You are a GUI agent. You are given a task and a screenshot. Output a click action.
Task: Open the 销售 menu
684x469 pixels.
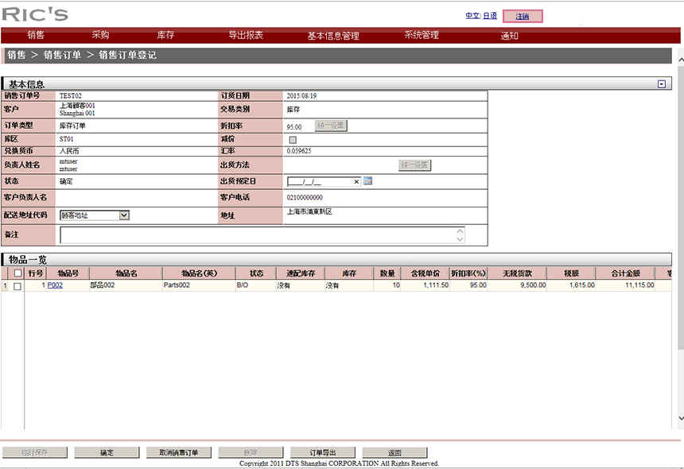click(x=36, y=36)
